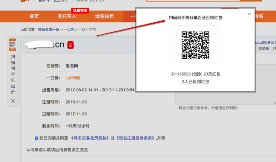The height and width of the screenshot is (162, 276).
Task: Open the 委托买入 navigation tab
Action: [67, 16]
